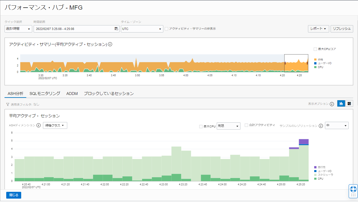Click the 閉じる button

(13, 195)
